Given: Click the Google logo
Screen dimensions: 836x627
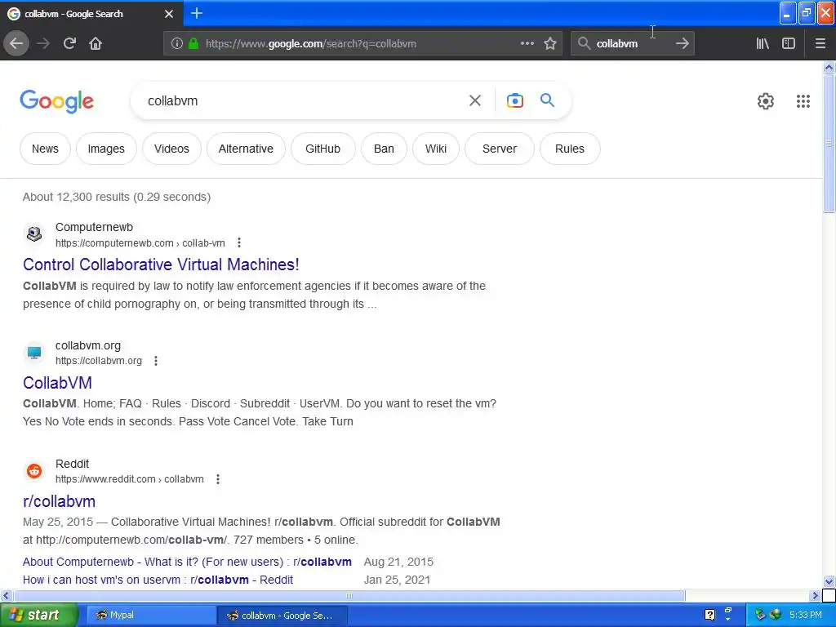Looking at the screenshot, I should coord(56,101).
